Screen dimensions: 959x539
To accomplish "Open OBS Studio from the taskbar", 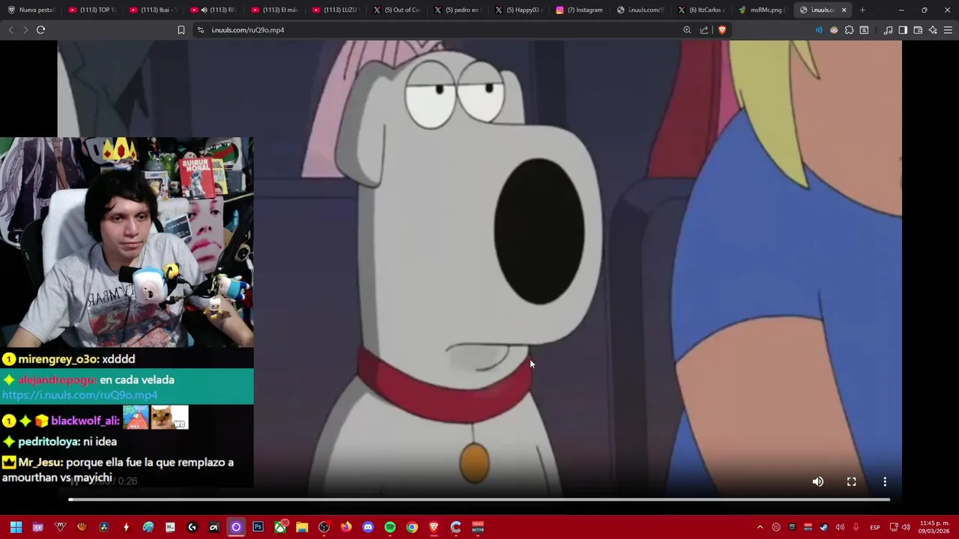I will click(x=324, y=527).
